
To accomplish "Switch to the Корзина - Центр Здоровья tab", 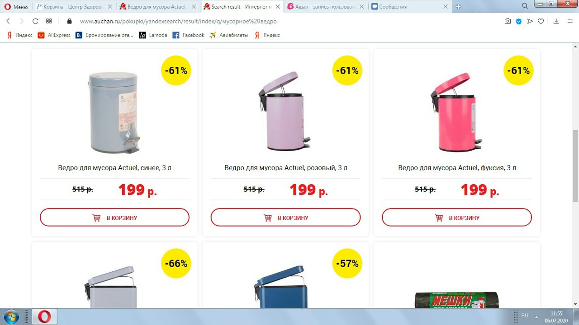I will click(74, 7).
